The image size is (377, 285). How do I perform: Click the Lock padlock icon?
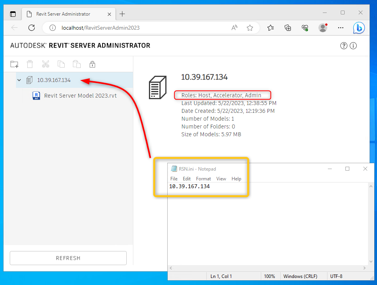pos(92,64)
